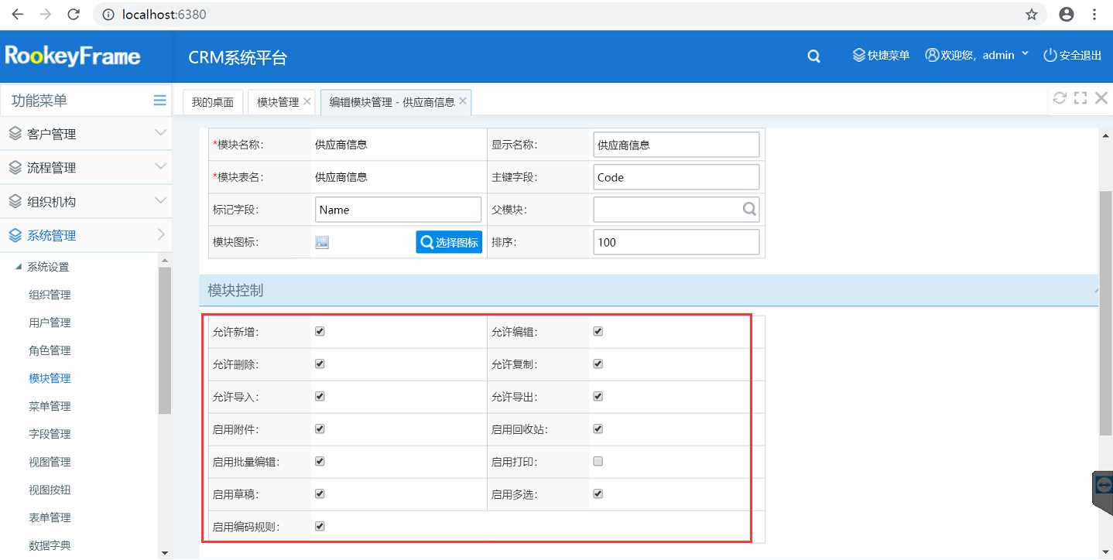Image resolution: width=1113 pixels, height=560 pixels.
Task: Open 角色管理 in sidebar
Action: pos(50,350)
